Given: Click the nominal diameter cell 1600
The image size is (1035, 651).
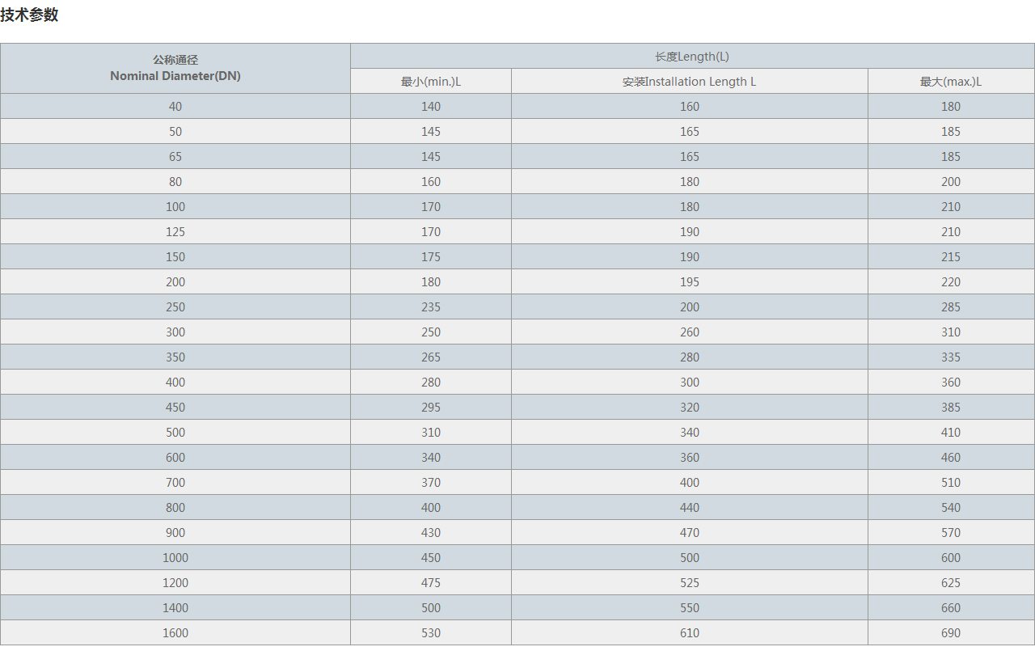Looking at the screenshot, I should click(175, 633).
